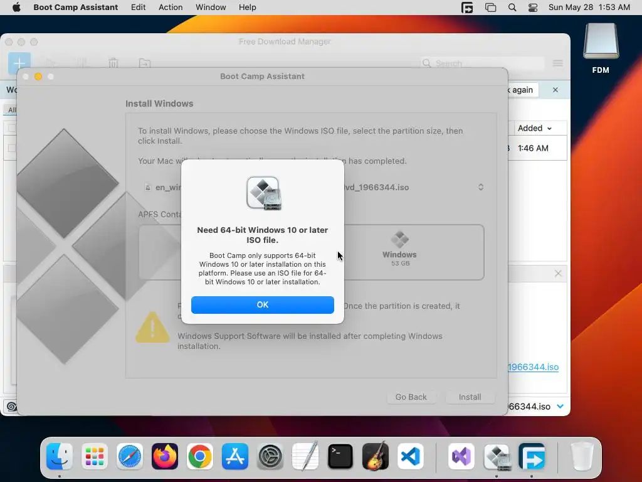The height and width of the screenshot is (482, 642).
Task: Open the Action menu
Action: pyautogui.click(x=171, y=7)
